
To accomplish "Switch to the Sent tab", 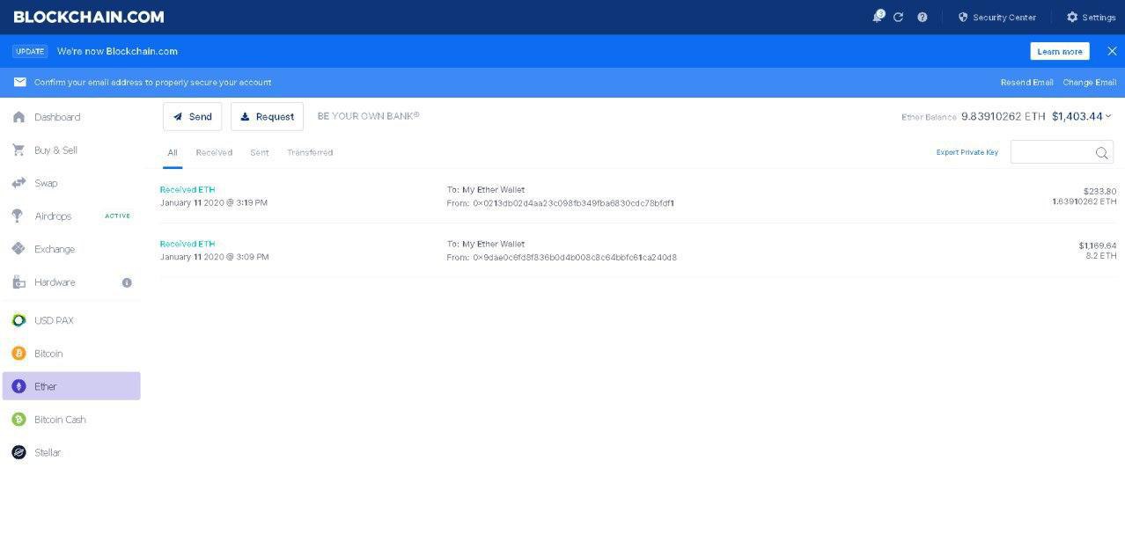I will point(260,152).
